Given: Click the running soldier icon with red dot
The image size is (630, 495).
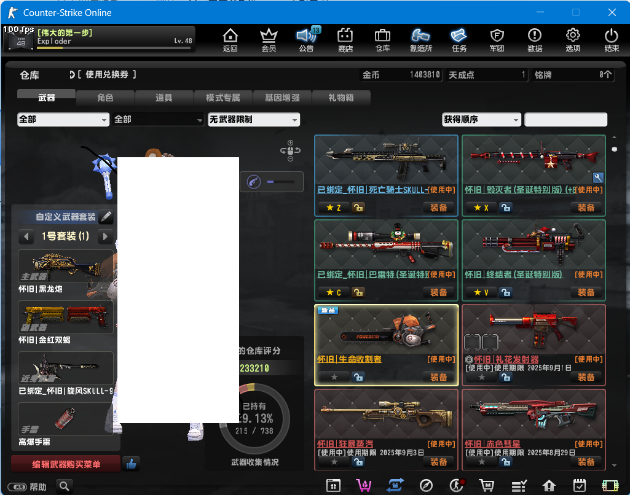Looking at the screenshot, I should click(457, 486).
